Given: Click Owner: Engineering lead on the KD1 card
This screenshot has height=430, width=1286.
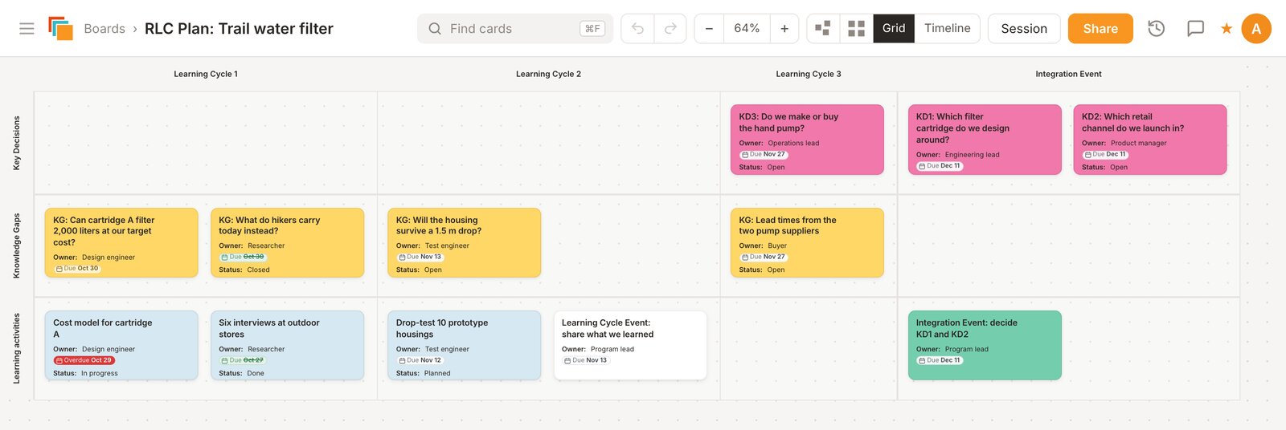Looking at the screenshot, I should click(958, 155).
